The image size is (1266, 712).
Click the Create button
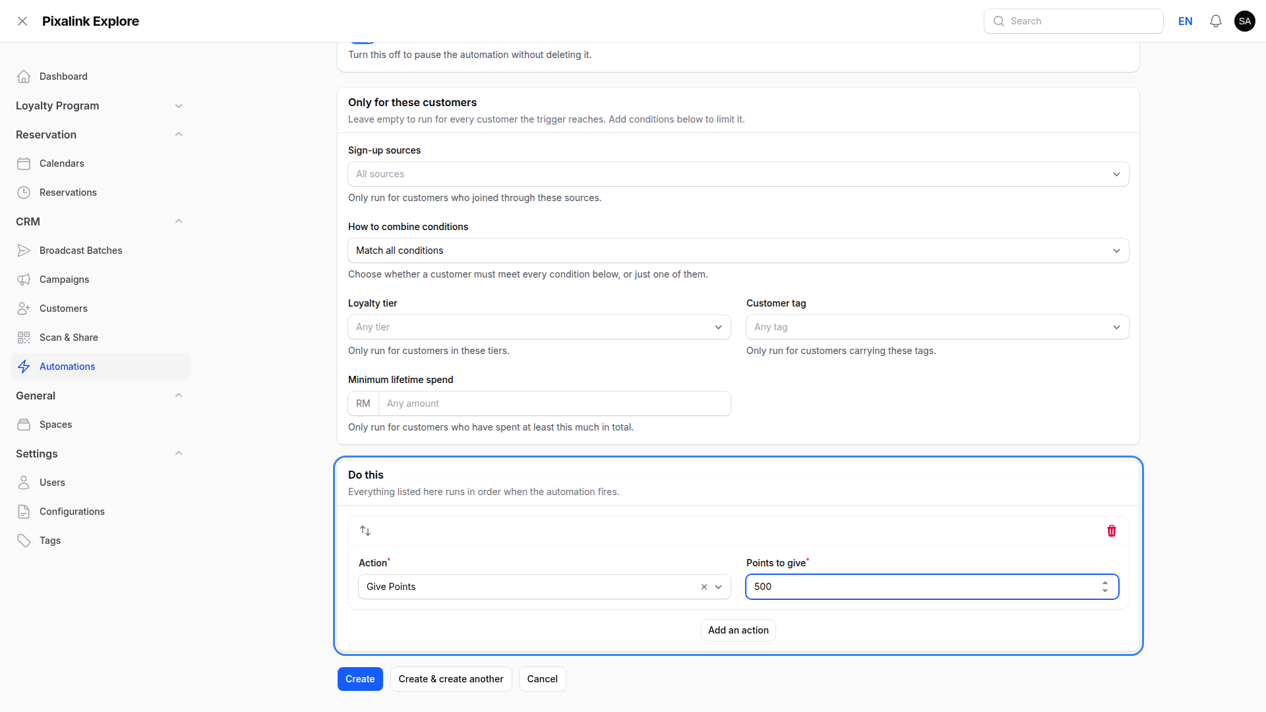[x=360, y=679]
